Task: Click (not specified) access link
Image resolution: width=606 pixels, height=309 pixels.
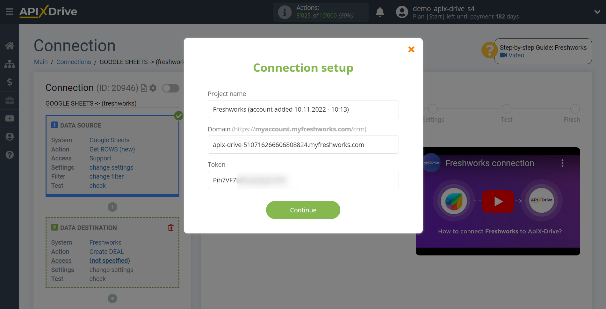Action: point(110,261)
